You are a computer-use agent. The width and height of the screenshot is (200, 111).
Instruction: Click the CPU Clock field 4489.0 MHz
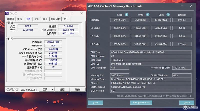[x=151, y=60]
